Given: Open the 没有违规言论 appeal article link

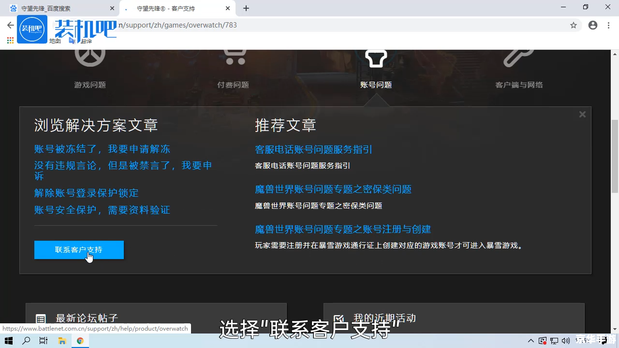Looking at the screenshot, I should [123, 171].
